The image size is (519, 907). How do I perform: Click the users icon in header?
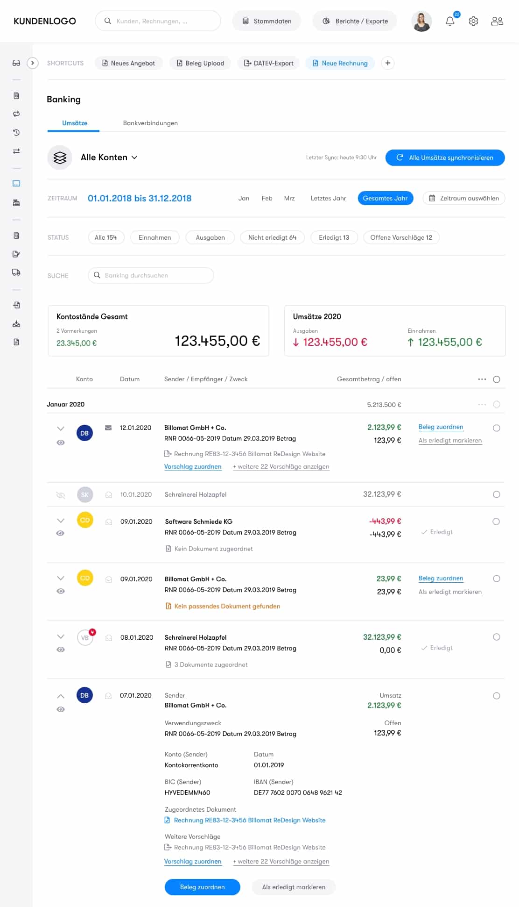(x=497, y=21)
